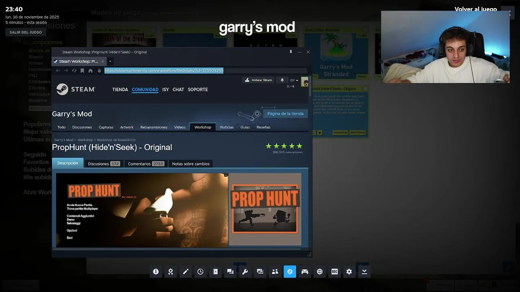Open a new browser tab with plus
The image size is (520, 292).
point(110,61)
